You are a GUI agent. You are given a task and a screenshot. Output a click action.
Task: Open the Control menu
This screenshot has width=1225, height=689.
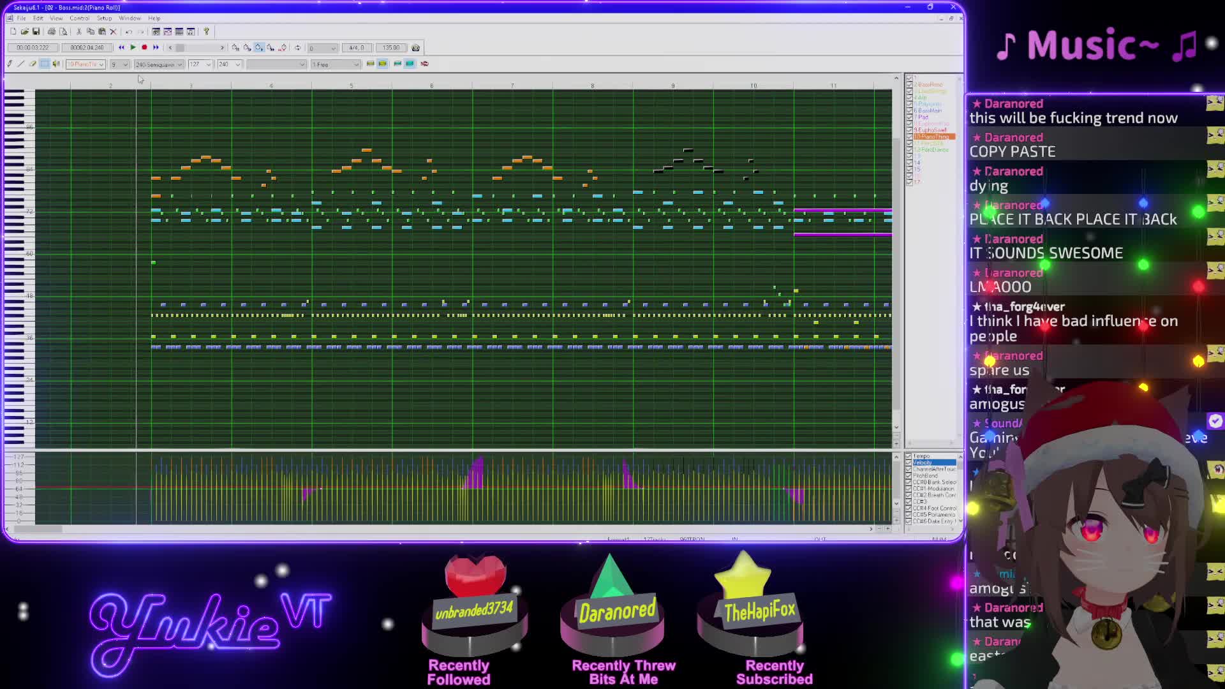point(80,18)
